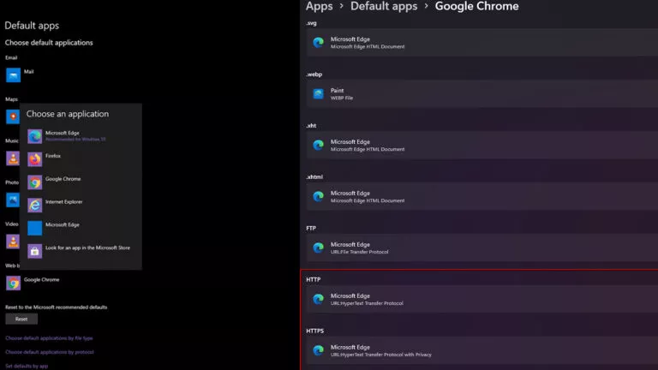Screen dimensions: 658x370
Task: Click the Photos app icon
Action: point(13,200)
